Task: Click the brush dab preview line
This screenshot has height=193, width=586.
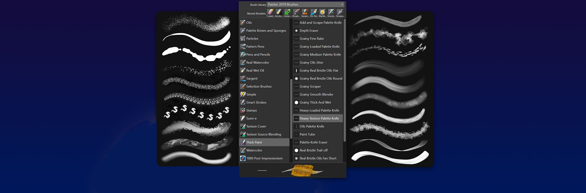Action: pos(262,170)
